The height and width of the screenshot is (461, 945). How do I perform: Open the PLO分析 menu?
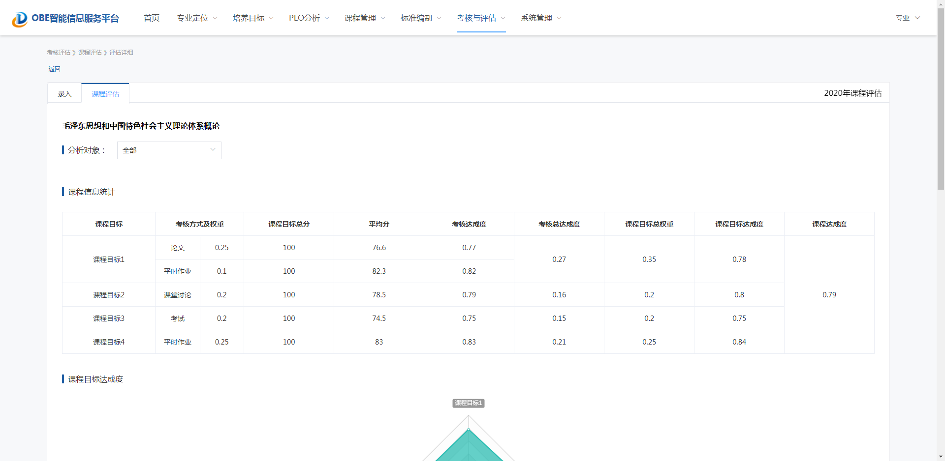309,18
